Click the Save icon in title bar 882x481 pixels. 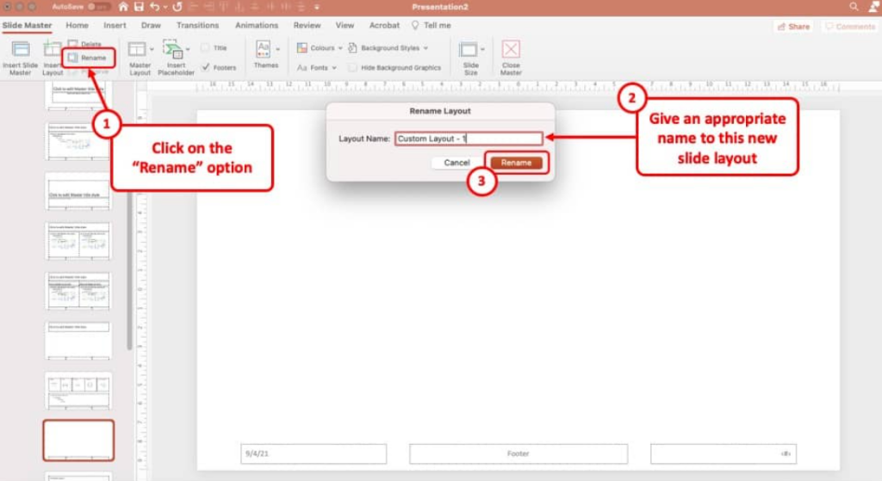tap(139, 7)
